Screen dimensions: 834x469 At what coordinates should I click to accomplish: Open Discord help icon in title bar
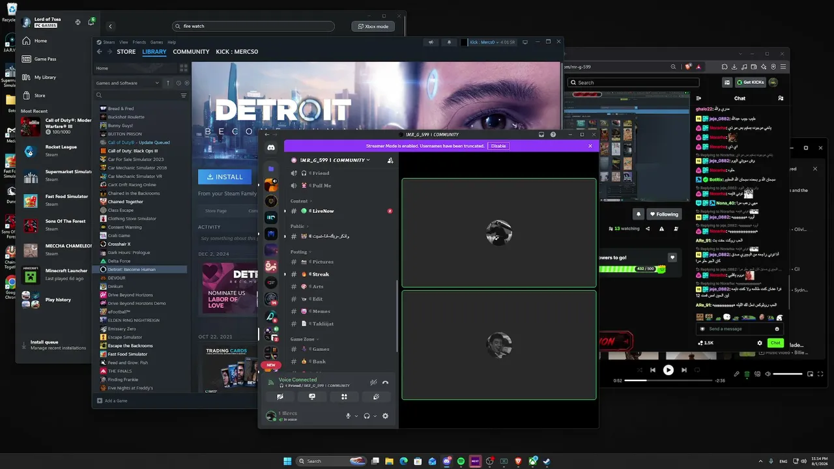coord(553,135)
